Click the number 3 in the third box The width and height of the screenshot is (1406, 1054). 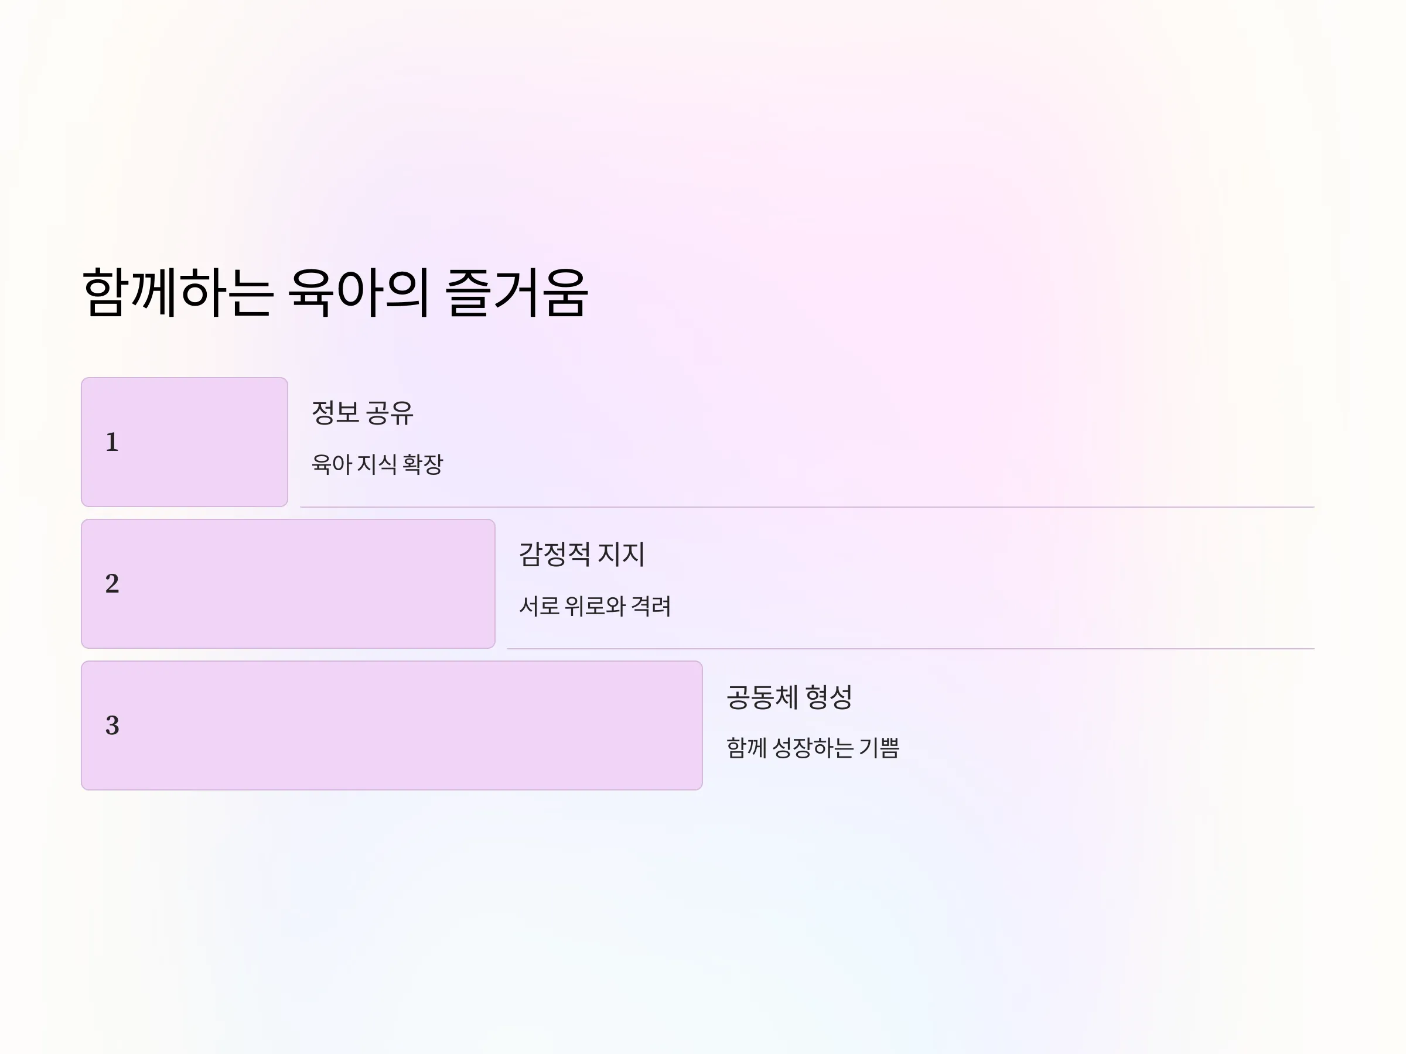[112, 726]
